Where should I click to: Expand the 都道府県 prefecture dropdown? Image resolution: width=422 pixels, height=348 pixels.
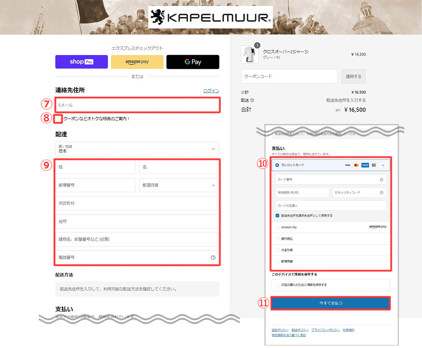(179, 185)
